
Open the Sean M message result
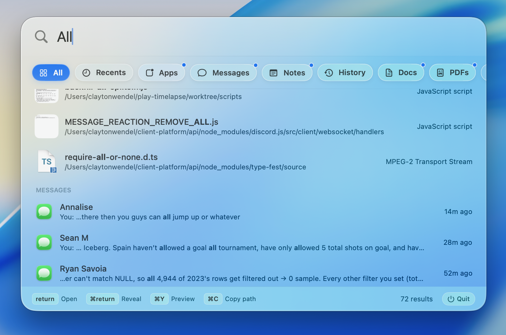(253, 243)
